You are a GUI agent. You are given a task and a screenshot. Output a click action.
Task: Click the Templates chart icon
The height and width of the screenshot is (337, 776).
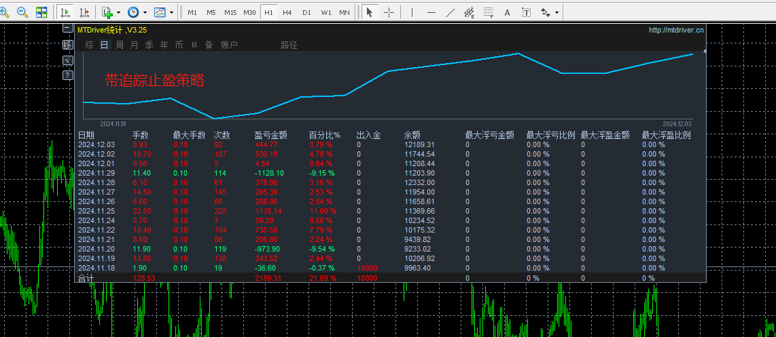pyautogui.click(x=160, y=12)
